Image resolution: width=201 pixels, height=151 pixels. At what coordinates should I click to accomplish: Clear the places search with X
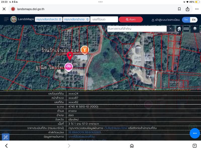(x=170, y=28)
